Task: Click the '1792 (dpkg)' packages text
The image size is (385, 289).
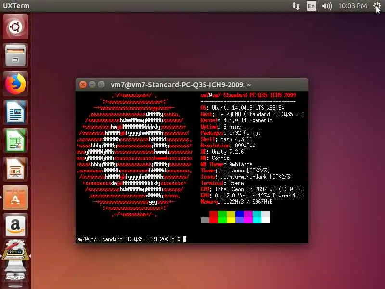Action: (245, 133)
